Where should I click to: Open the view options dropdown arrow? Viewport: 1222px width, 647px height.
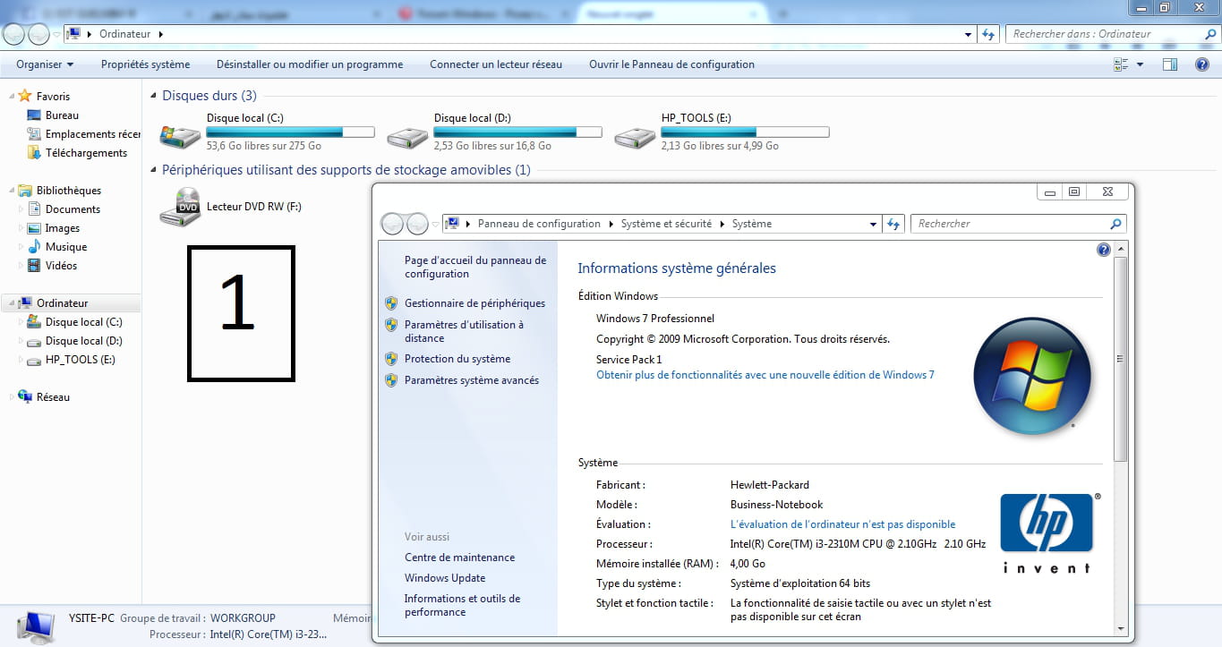pos(1140,64)
